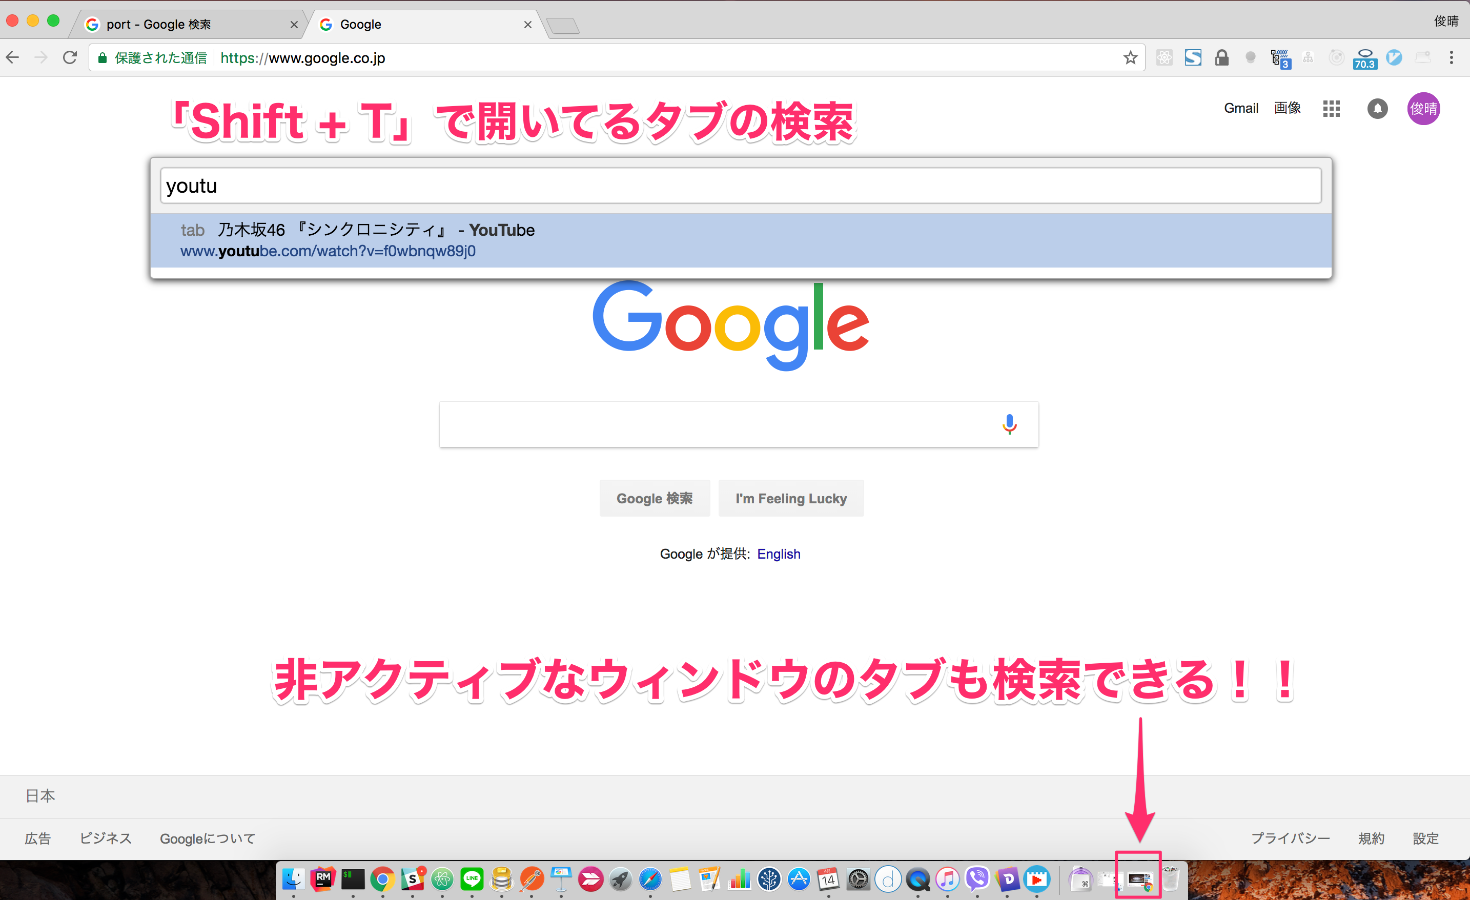Open Chrome three-dot menu

pyautogui.click(x=1451, y=58)
